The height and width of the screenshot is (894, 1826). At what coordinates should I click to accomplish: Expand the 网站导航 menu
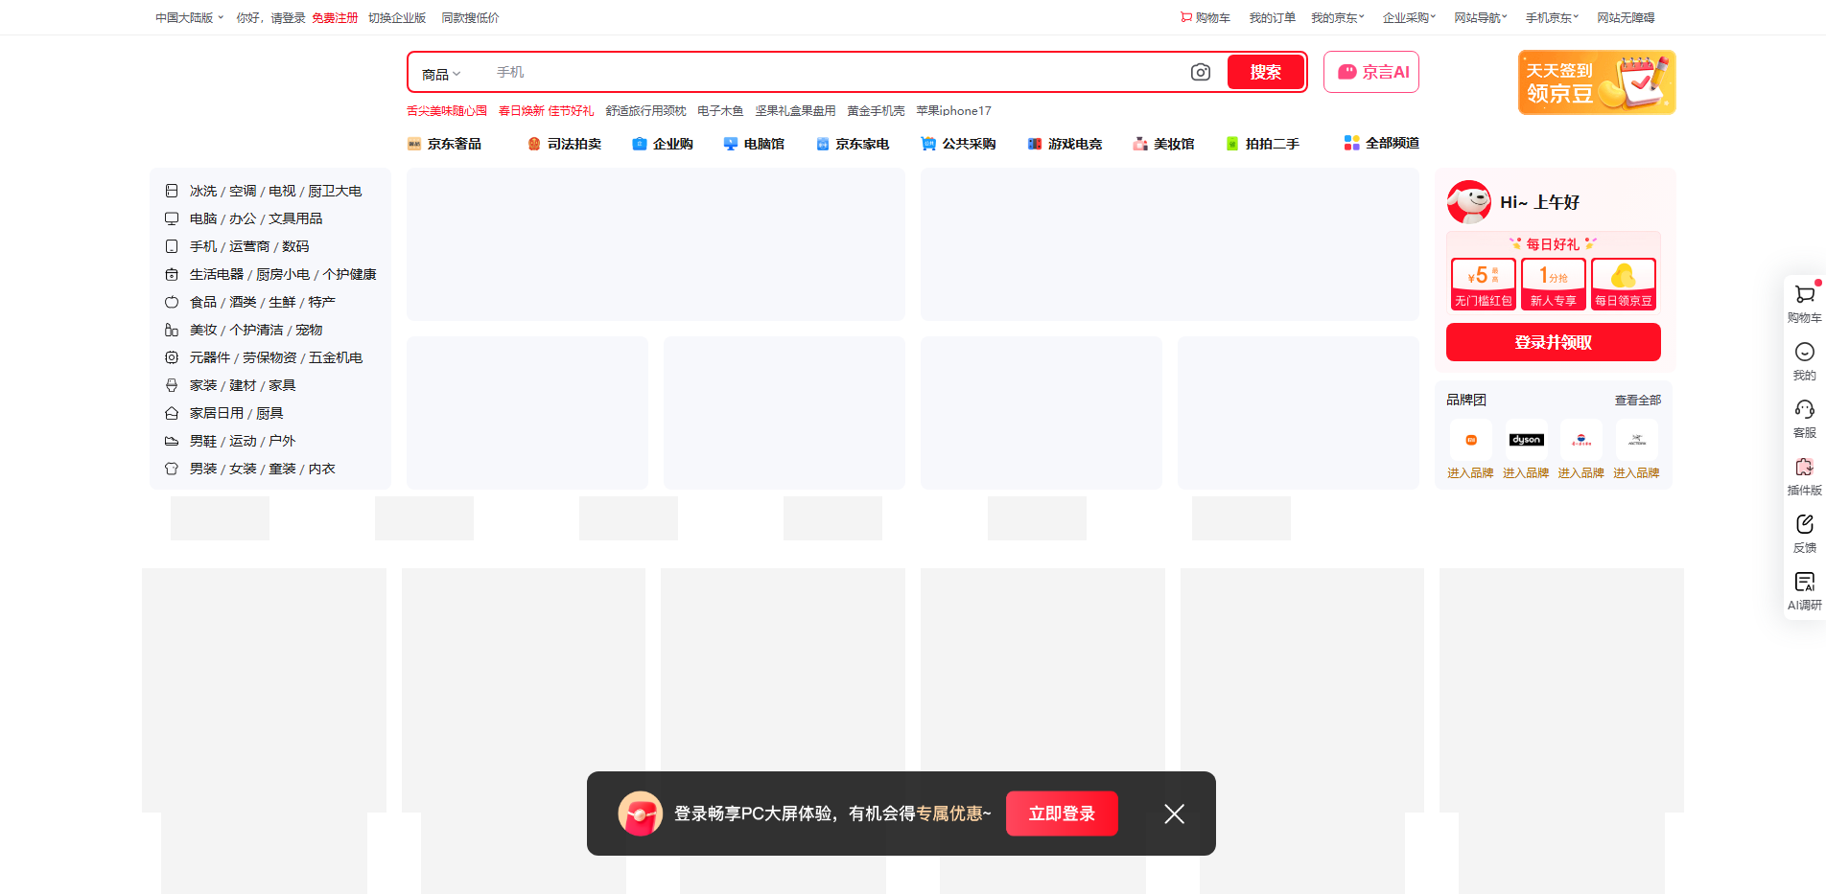click(1478, 17)
